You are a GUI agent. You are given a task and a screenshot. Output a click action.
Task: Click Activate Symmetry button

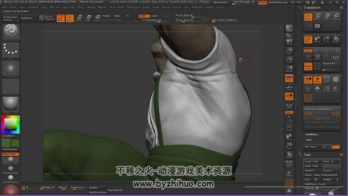click(x=322, y=109)
